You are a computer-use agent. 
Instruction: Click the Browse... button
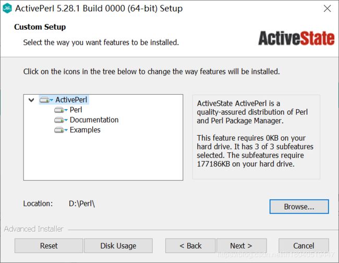299,206
